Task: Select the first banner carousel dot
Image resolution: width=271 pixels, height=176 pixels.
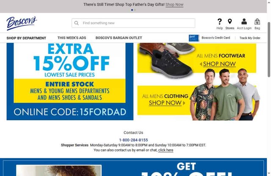Action: 132,10
